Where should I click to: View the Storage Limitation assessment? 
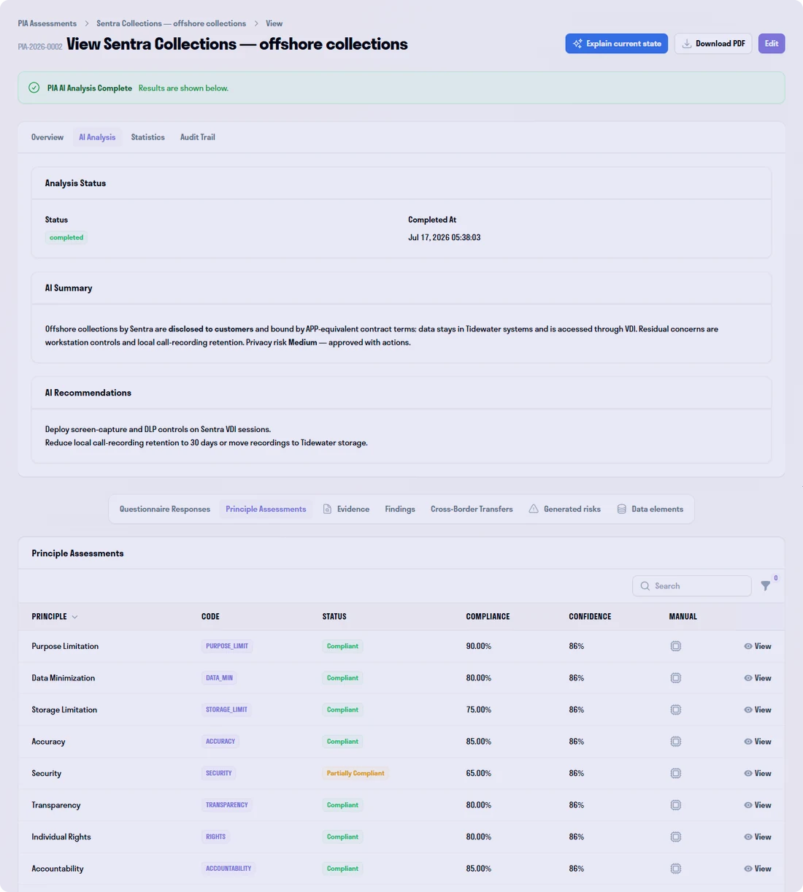point(758,710)
